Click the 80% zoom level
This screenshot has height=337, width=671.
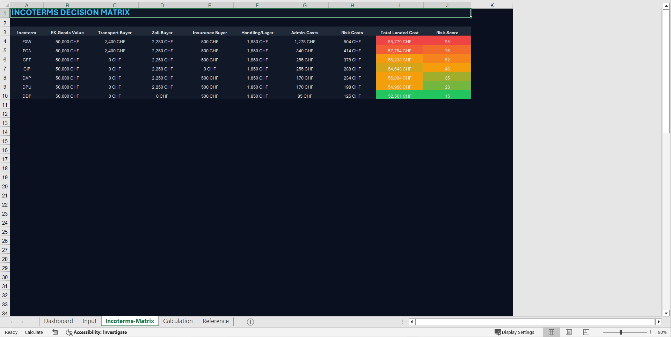click(662, 332)
